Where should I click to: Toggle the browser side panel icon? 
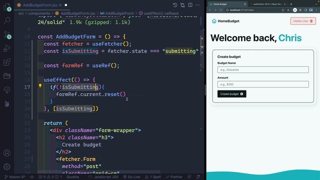click(x=305, y=10)
